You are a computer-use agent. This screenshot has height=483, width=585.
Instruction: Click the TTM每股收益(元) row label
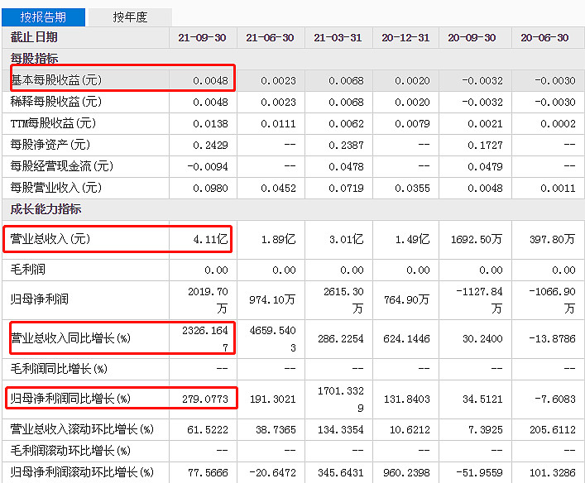[53, 123]
